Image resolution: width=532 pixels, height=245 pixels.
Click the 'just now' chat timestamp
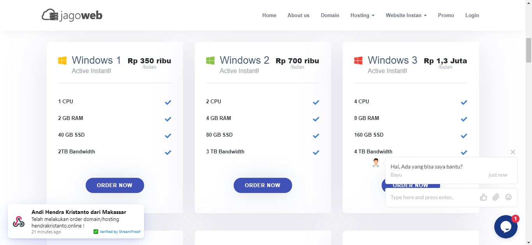click(498, 175)
